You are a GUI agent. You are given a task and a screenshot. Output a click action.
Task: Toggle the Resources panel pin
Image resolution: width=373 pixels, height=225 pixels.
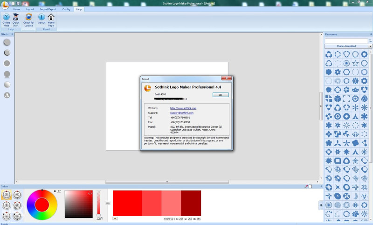(371, 34)
